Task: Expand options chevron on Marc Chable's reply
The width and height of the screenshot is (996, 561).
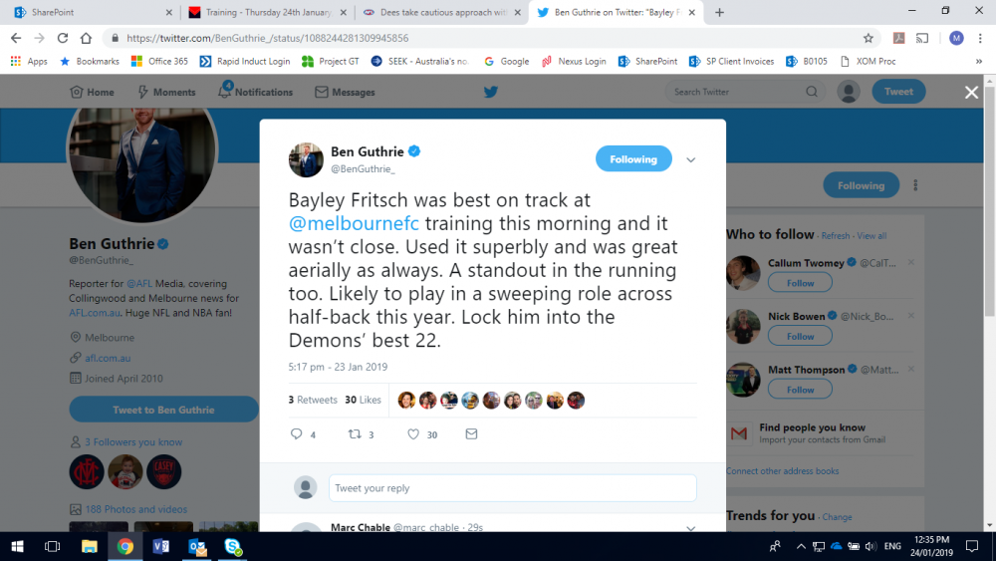Action: tap(690, 528)
